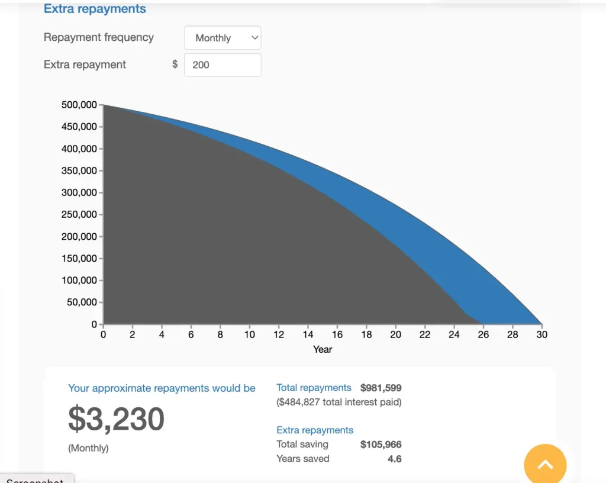Click the Year axis label under chart
The image size is (606, 483).
coord(323,349)
